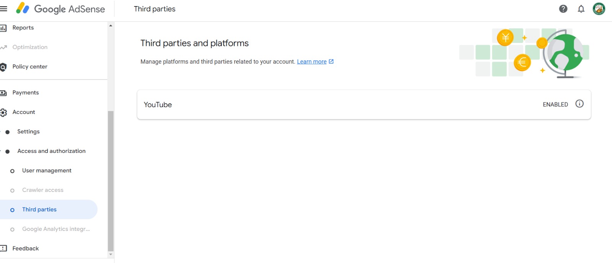Open the account profile avatar
This screenshot has height=263, width=612.
[599, 9]
